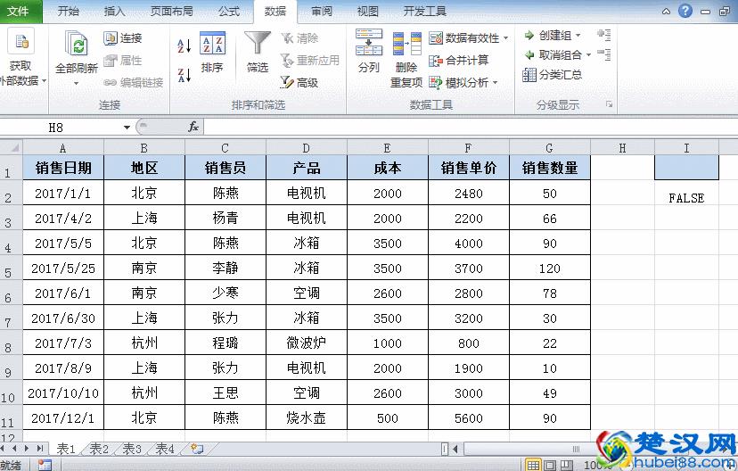Click in the formula bar
The width and height of the screenshot is (738, 471).
pyautogui.click(x=471, y=127)
